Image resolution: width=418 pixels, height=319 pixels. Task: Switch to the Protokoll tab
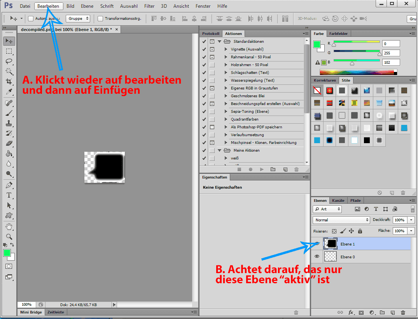click(x=211, y=33)
